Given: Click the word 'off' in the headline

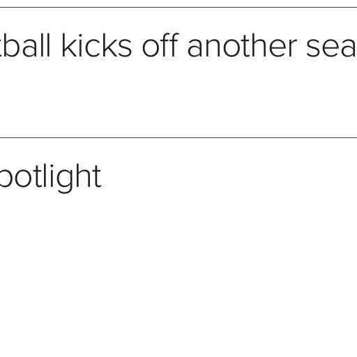Looking at the screenshot, I should coord(160,45).
